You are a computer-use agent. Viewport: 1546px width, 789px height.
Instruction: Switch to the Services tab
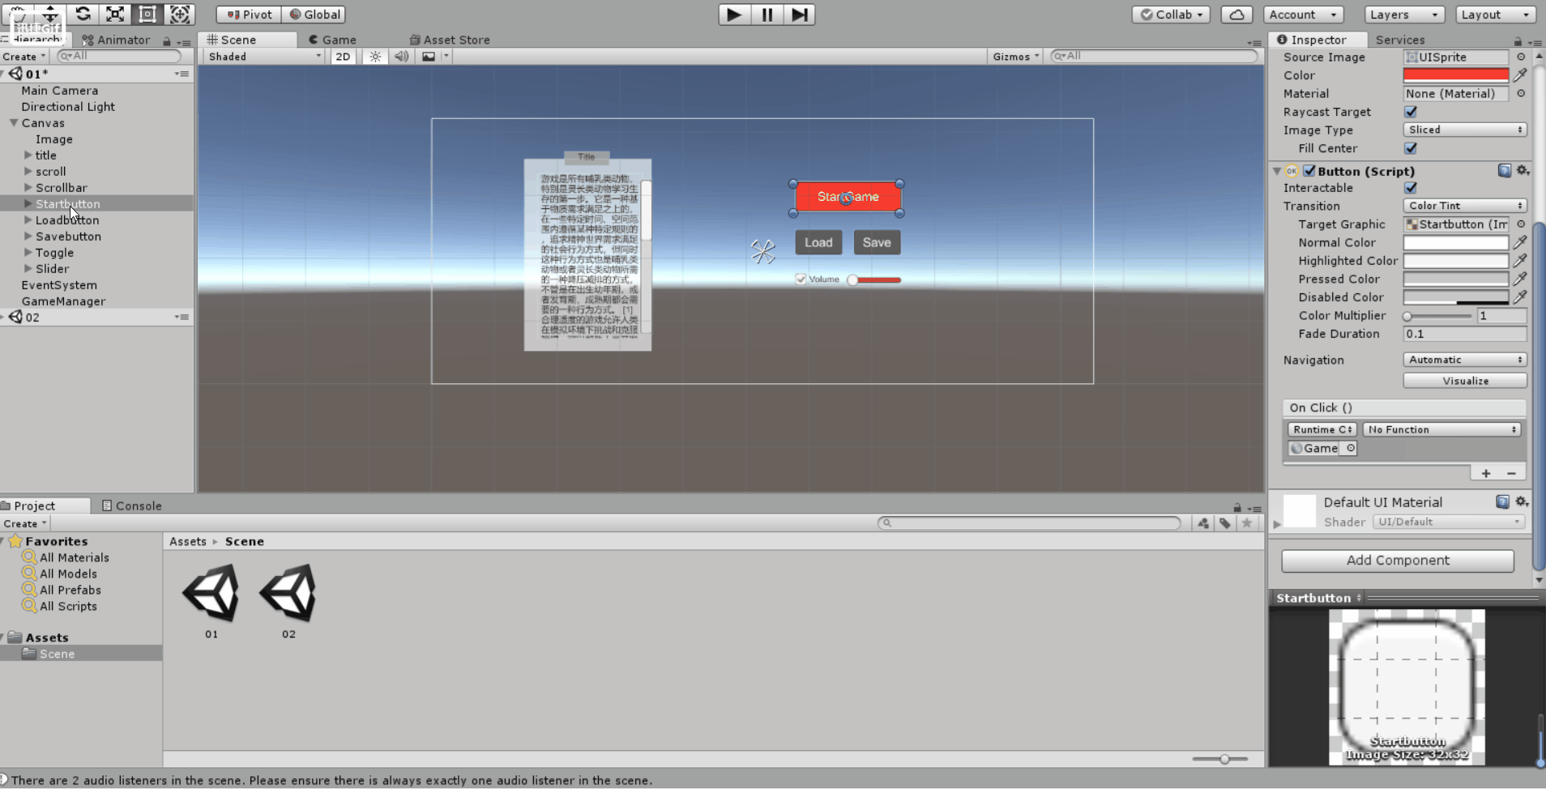(x=1400, y=40)
